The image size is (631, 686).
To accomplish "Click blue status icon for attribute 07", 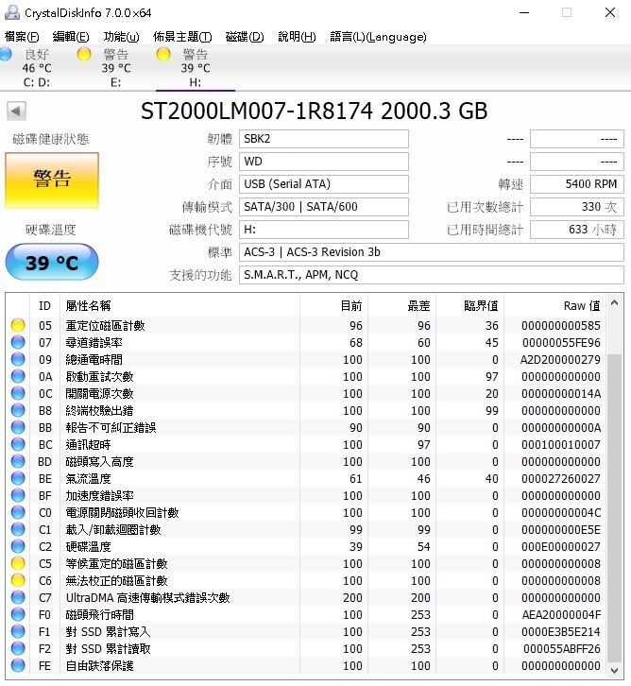I will [x=18, y=342].
